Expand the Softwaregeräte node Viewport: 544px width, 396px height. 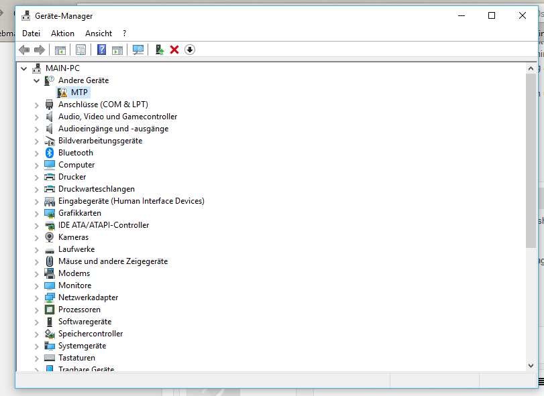(x=37, y=322)
